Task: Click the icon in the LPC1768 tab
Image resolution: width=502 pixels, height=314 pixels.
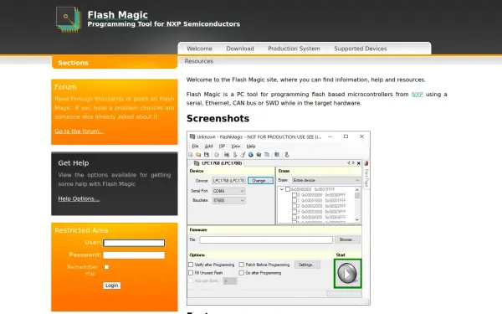Action: [x=197, y=163]
